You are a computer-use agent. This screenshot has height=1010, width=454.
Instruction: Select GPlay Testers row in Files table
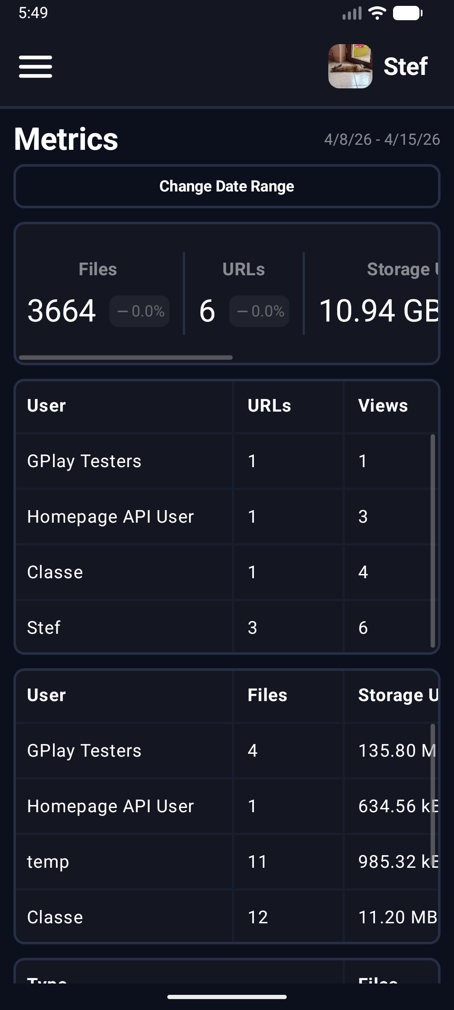(227, 751)
